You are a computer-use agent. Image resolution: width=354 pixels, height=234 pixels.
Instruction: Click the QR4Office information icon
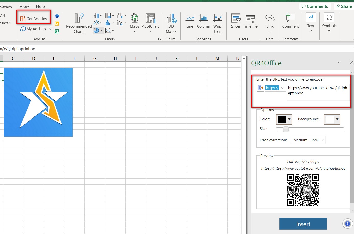347,224
